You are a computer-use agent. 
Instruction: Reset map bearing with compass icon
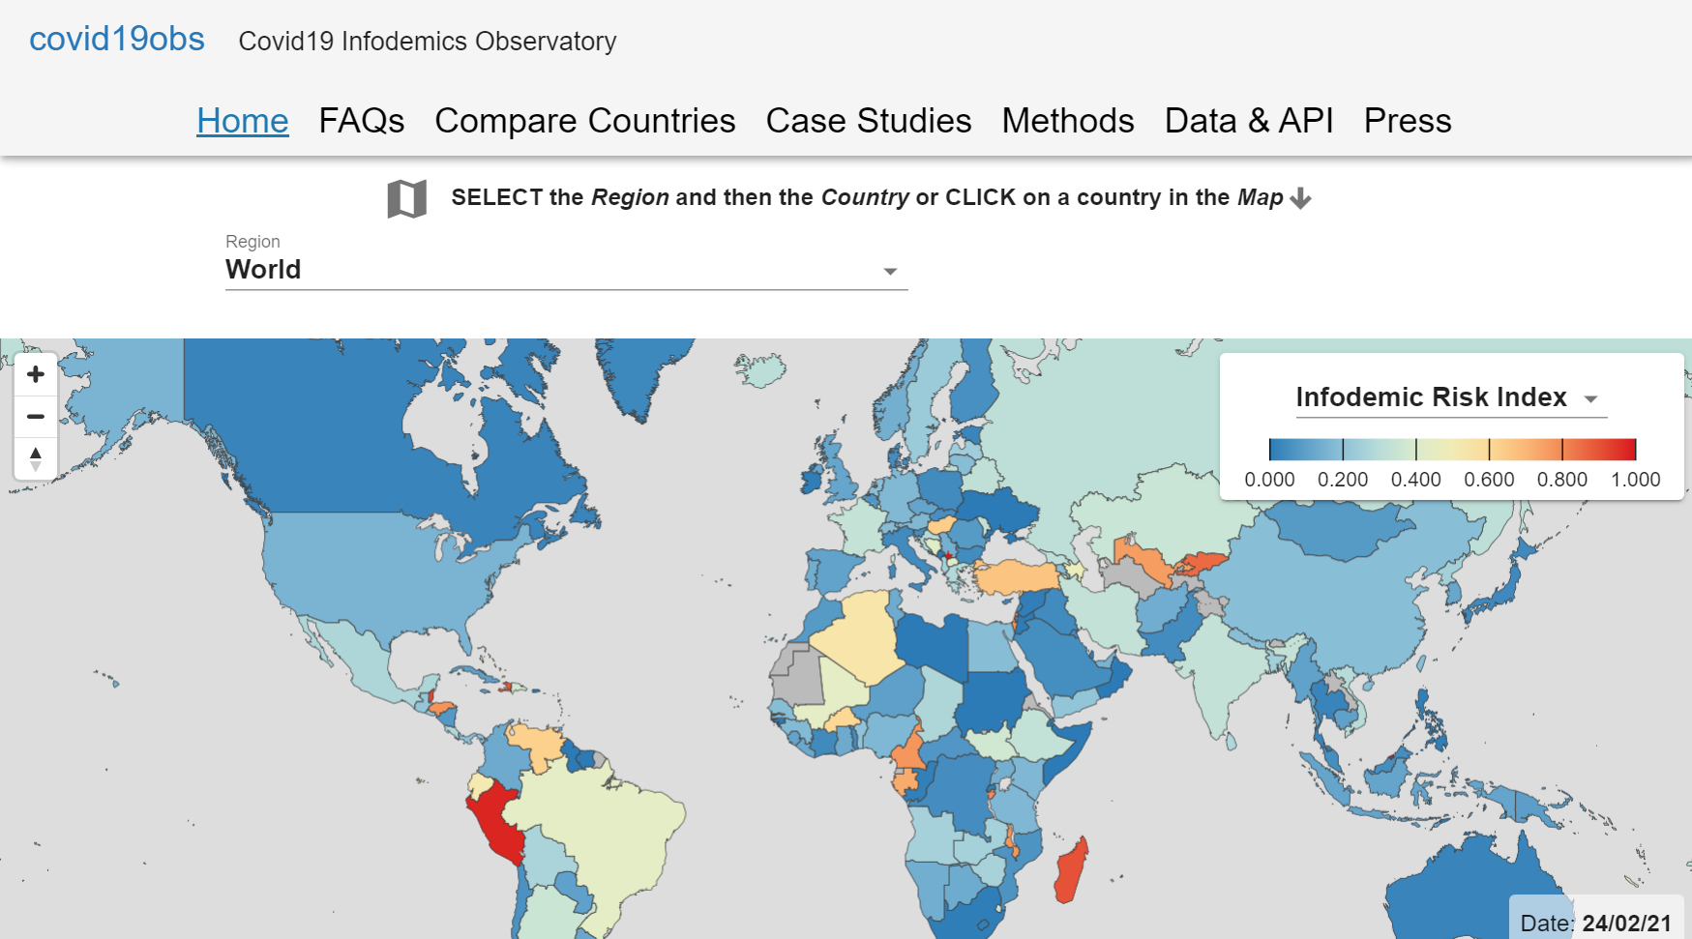(x=36, y=458)
